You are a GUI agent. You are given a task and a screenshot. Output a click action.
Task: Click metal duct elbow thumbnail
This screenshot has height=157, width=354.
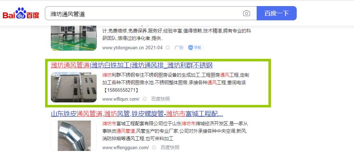pos(74,136)
